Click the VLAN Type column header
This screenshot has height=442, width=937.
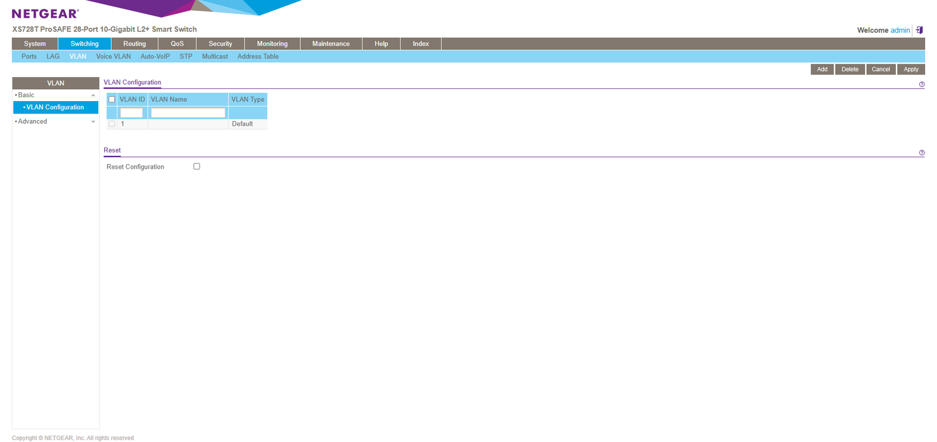pyautogui.click(x=248, y=100)
